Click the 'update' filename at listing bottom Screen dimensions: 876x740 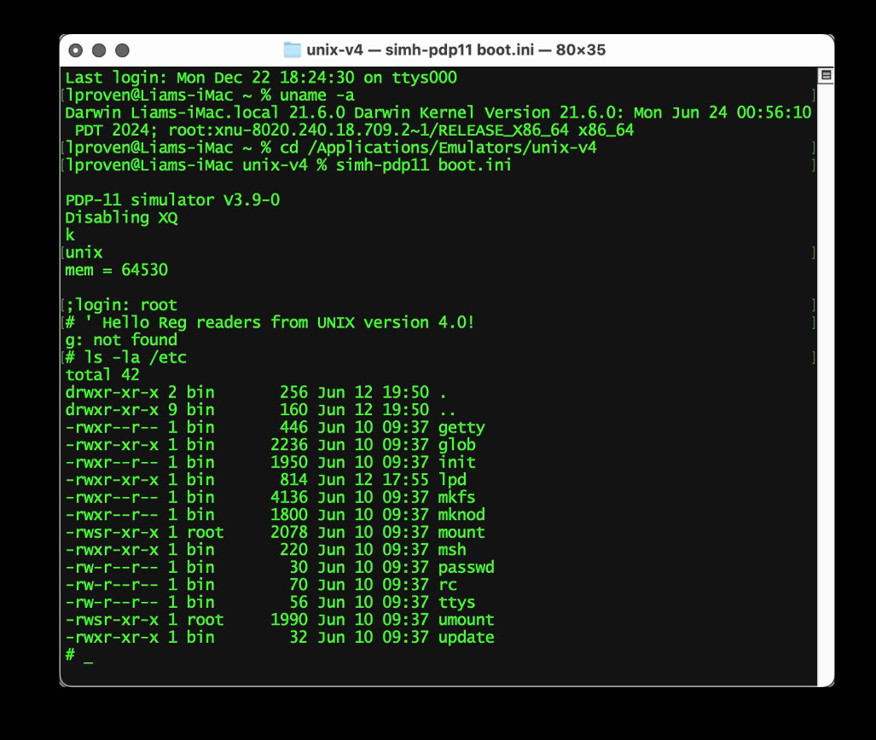point(466,637)
